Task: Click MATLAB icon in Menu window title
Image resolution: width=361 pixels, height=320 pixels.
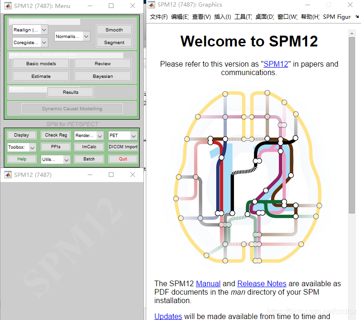Action: (8, 6)
